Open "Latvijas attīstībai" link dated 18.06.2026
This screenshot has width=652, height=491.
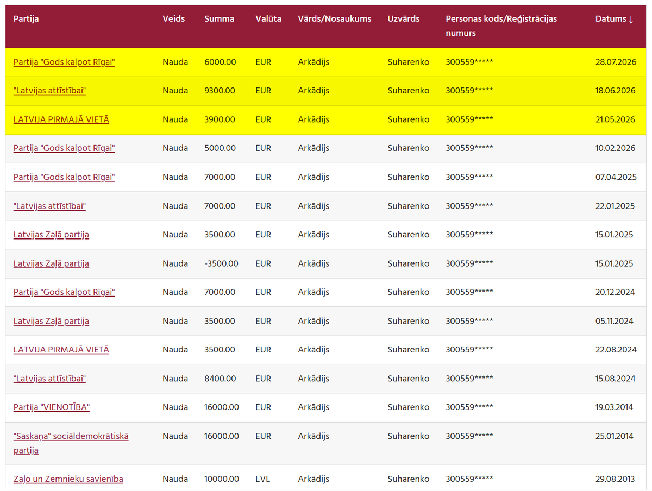tap(49, 91)
